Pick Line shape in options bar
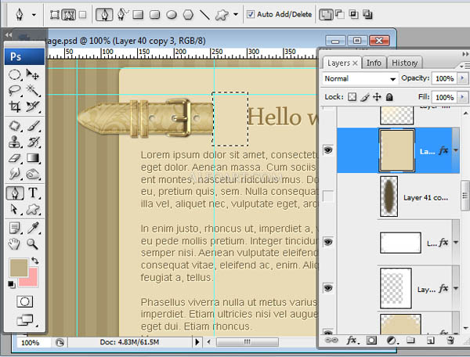This screenshot has height=357, width=470. (x=204, y=14)
